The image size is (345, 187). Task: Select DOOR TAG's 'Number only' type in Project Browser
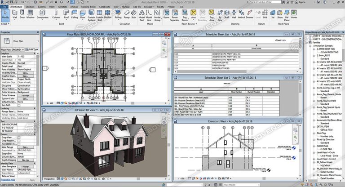tap(327, 136)
